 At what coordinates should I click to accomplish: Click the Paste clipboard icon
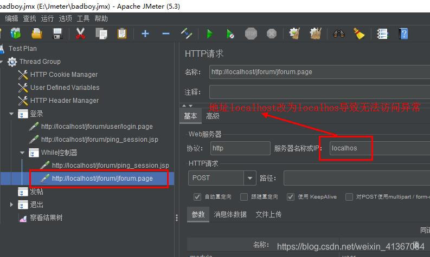(122, 34)
